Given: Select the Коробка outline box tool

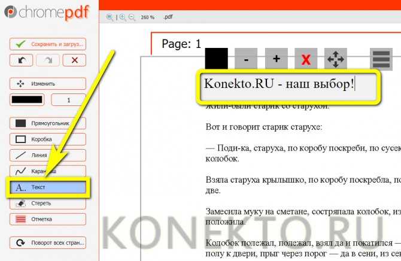Looking at the screenshot, I should click(48, 139).
